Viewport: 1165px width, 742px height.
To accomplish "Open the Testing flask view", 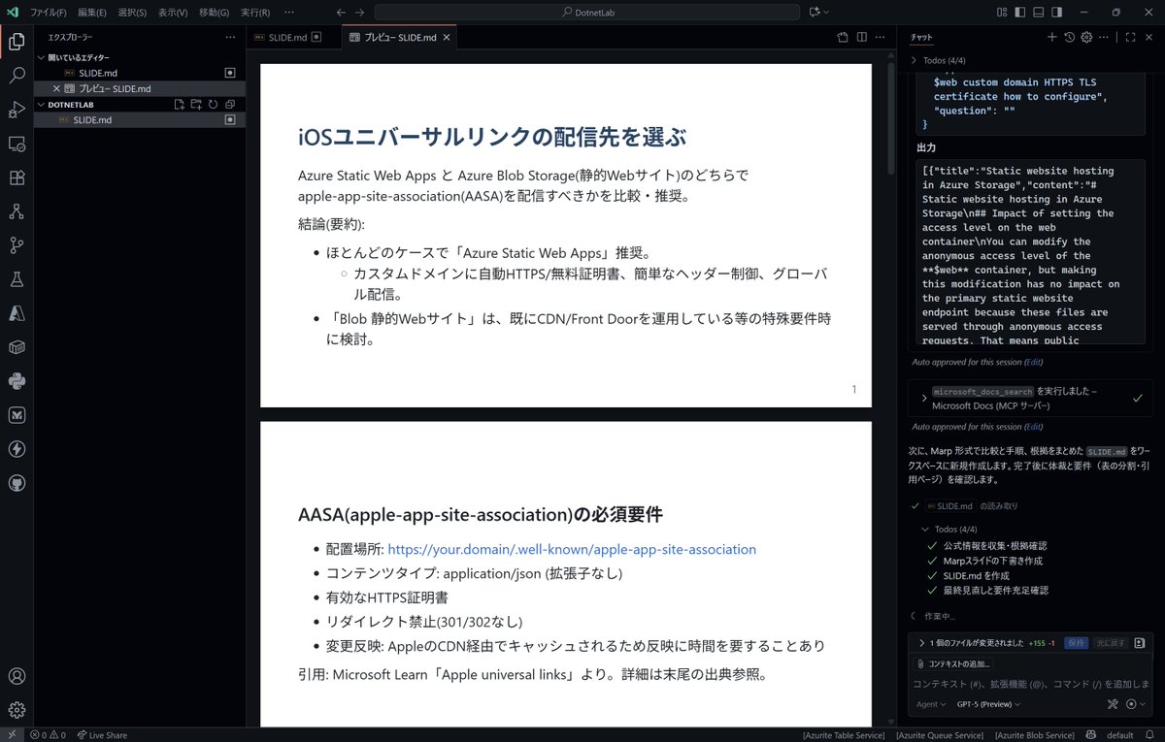I will (17, 279).
